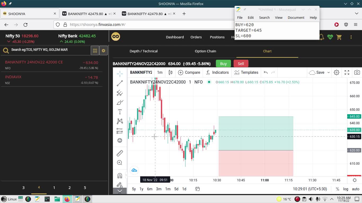Select the ruler measure tool
Image resolution: width=362 pixels, height=203 pixels.
click(x=120, y=153)
